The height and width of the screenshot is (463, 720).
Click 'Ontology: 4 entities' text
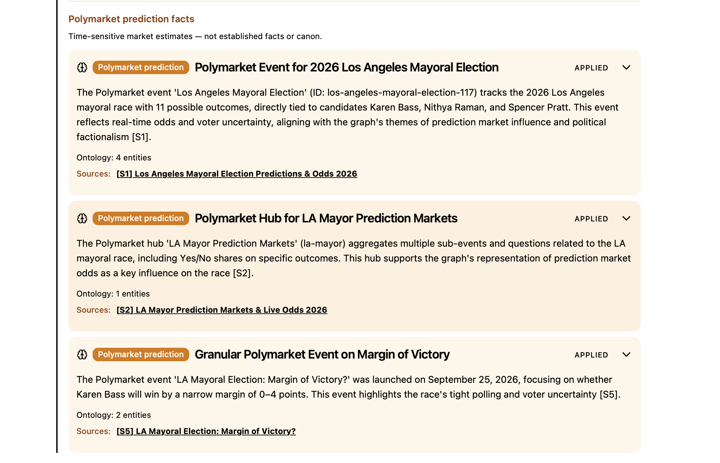[x=114, y=158]
